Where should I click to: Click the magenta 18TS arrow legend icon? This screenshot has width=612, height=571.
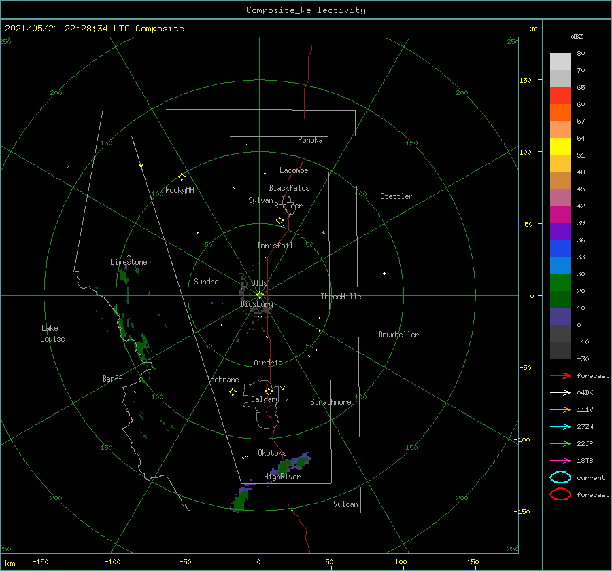tap(560, 461)
